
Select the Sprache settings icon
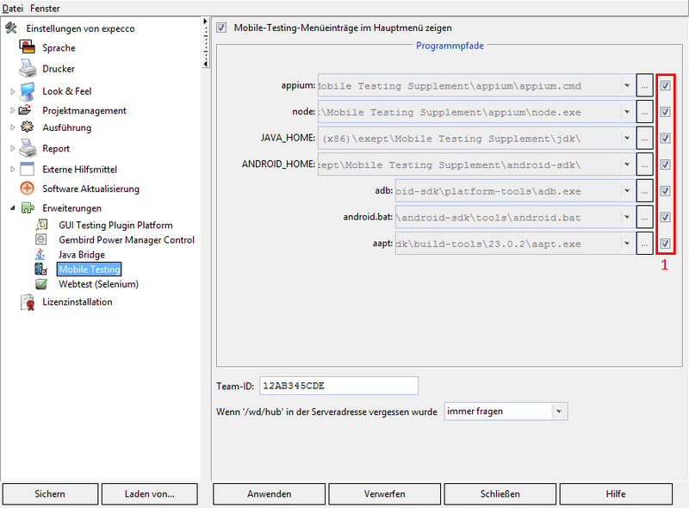point(28,47)
